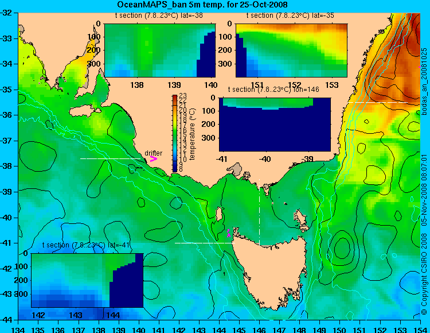This screenshot has height=333, width=430.
Task: Click the 't section (7.8..23°C) lat=-38' title
Action: [159, 16]
